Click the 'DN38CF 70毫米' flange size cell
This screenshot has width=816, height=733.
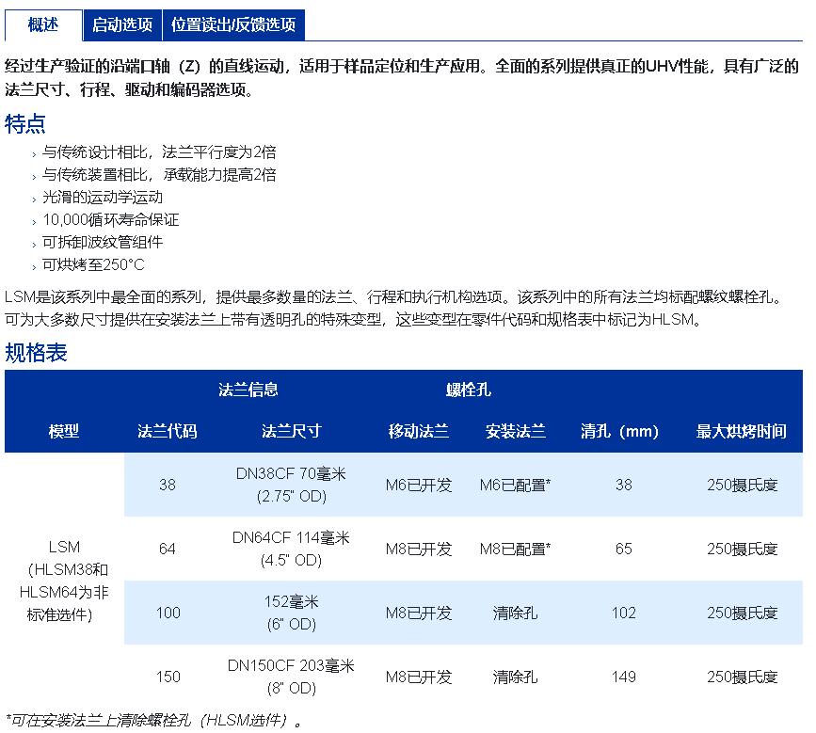point(292,485)
